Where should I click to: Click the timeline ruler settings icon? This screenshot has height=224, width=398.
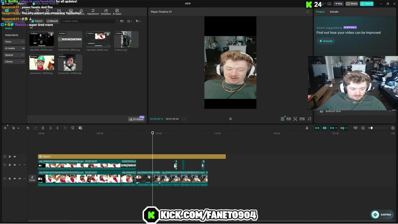click(x=355, y=128)
